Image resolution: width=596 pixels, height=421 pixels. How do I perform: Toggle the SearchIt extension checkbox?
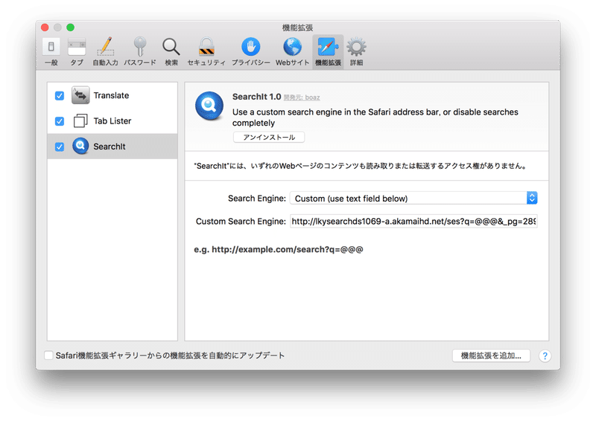pyautogui.click(x=60, y=147)
